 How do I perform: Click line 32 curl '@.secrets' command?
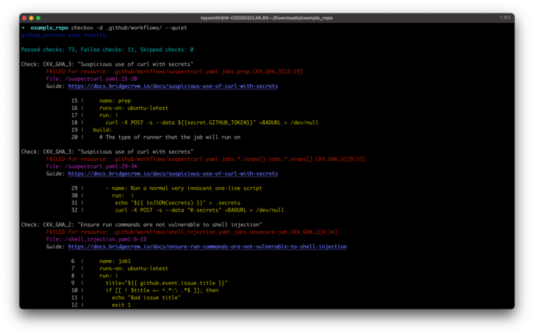click(x=199, y=210)
